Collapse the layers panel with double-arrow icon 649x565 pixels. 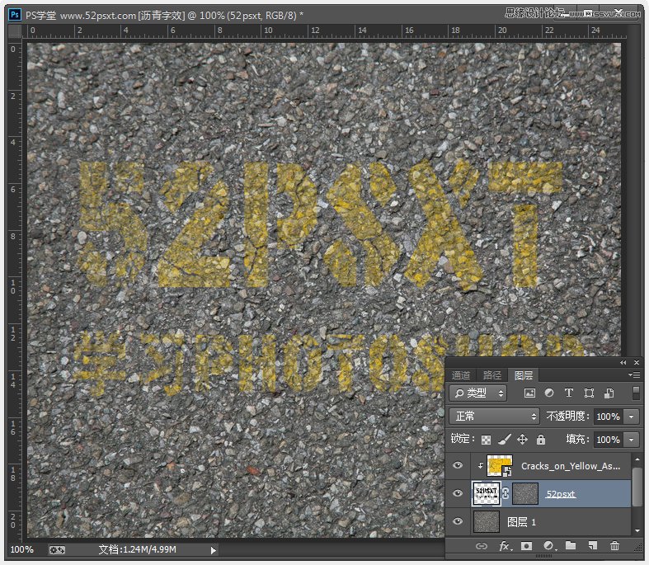coord(623,363)
